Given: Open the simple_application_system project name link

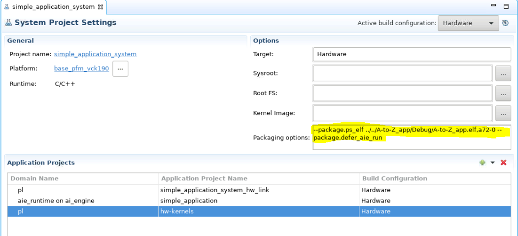Looking at the screenshot, I should pyautogui.click(x=95, y=54).
